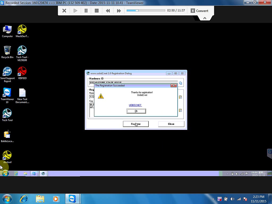This screenshot has width=272, height=204.
Task: Convert the recorded session
Action: [x=199, y=11]
